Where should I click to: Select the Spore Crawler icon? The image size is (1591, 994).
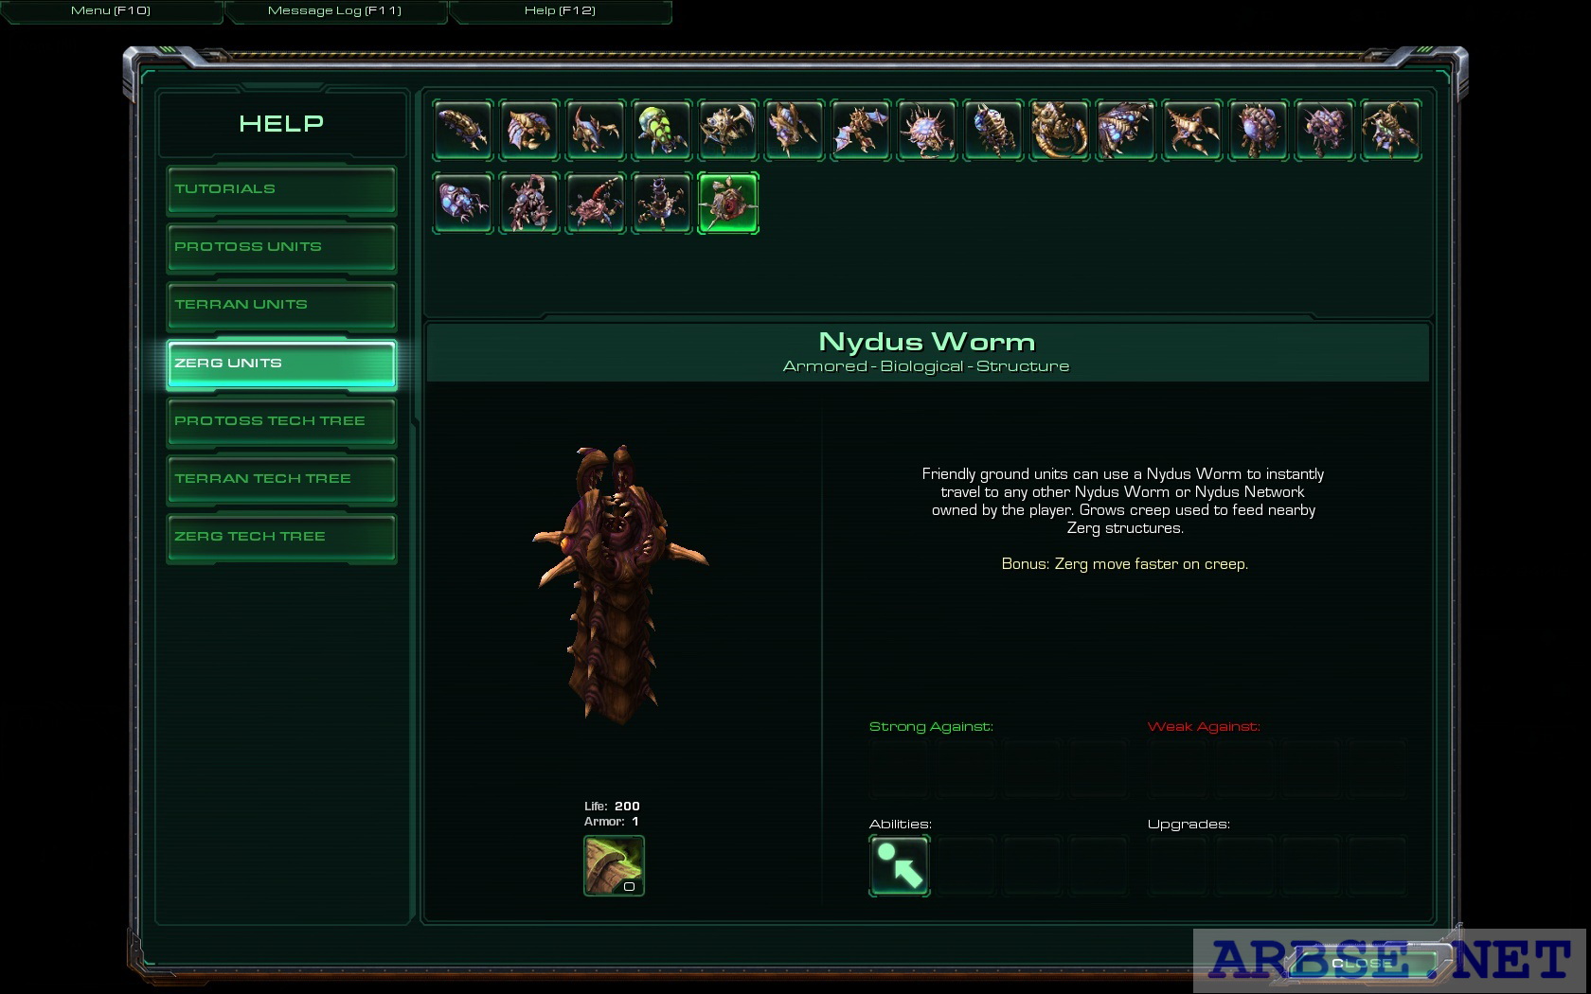coord(662,203)
